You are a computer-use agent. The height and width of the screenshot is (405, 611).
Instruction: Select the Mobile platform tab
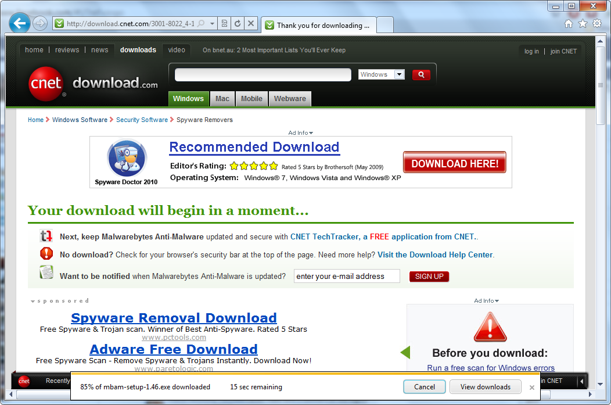tap(251, 99)
